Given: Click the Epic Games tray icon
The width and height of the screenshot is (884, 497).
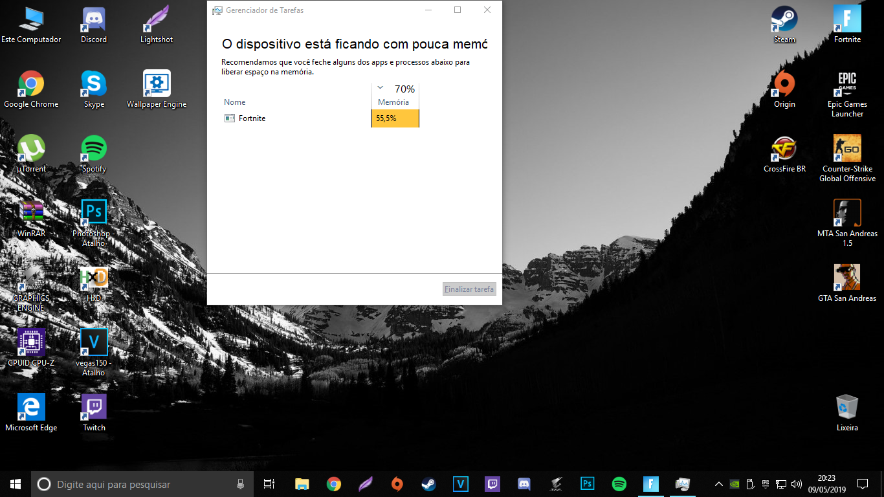Looking at the screenshot, I should [x=766, y=484].
